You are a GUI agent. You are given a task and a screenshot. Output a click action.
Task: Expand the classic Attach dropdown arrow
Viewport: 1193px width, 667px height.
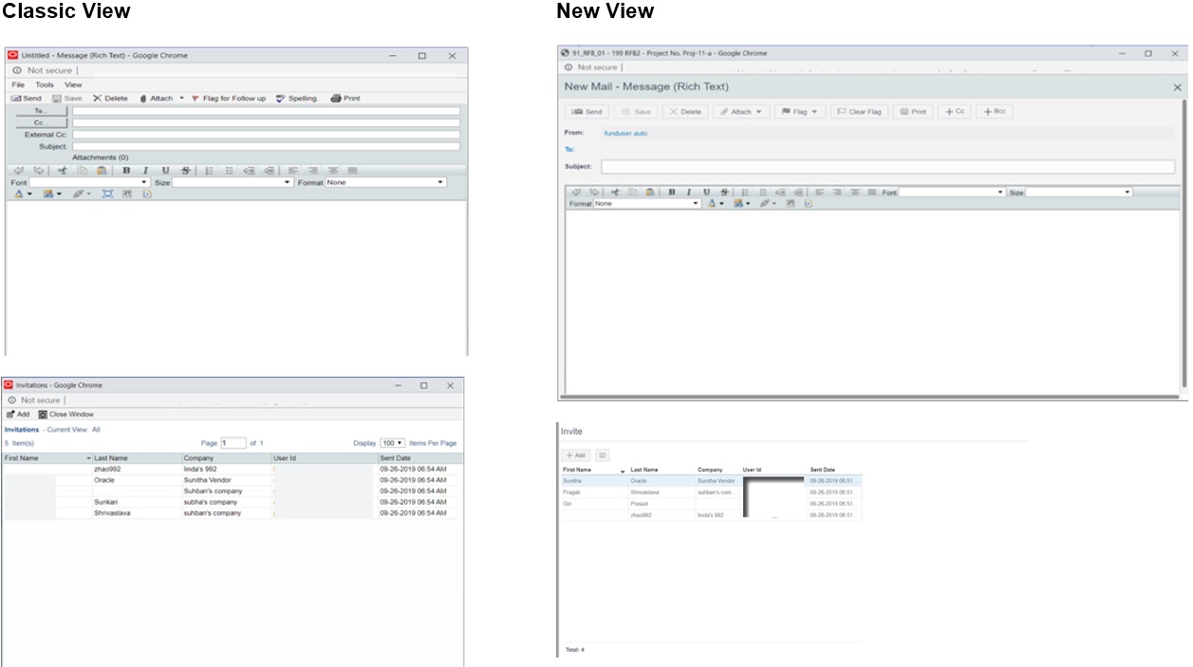pyautogui.click(x=181, y=98)
